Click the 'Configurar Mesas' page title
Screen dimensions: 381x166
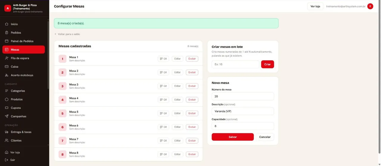(x=69, y=6)
